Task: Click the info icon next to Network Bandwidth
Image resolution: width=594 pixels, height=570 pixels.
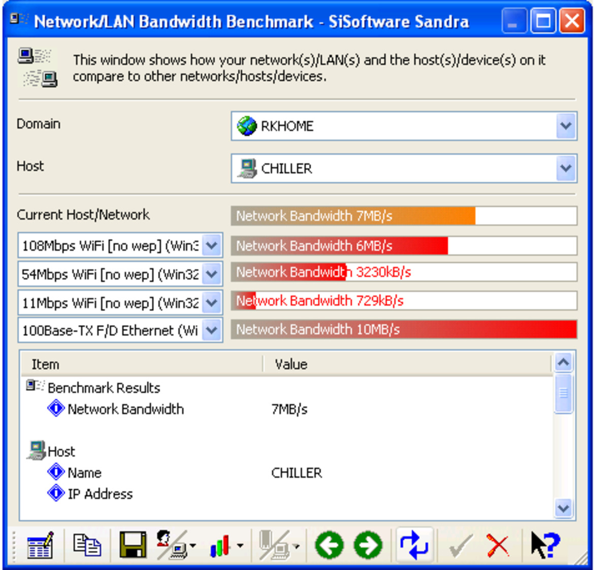Action: click(x=56, y=408)
